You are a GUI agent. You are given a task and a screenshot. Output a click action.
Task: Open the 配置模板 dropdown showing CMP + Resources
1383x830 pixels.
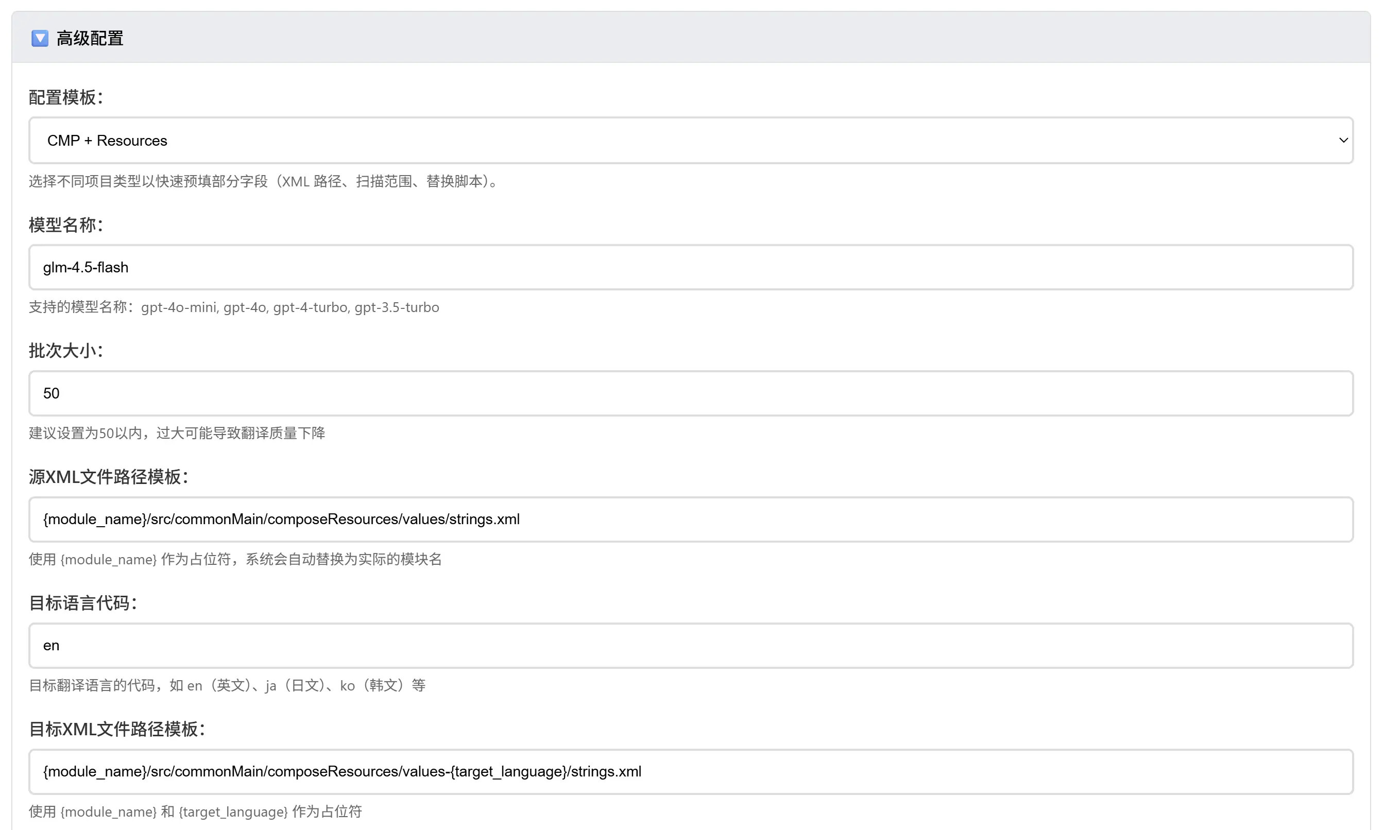(x=691, y=141)
